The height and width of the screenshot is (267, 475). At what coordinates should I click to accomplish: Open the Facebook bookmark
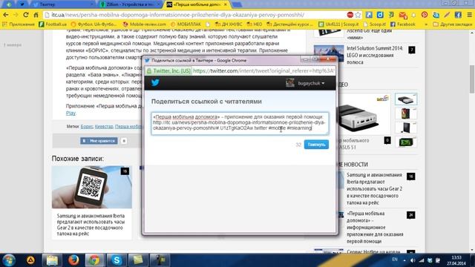[402, 24]
